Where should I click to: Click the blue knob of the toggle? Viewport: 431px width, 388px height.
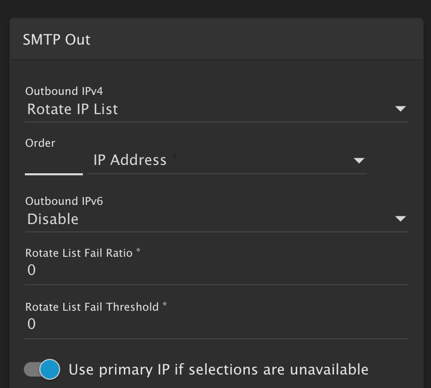pyautogui.click(x=50, y=369)
